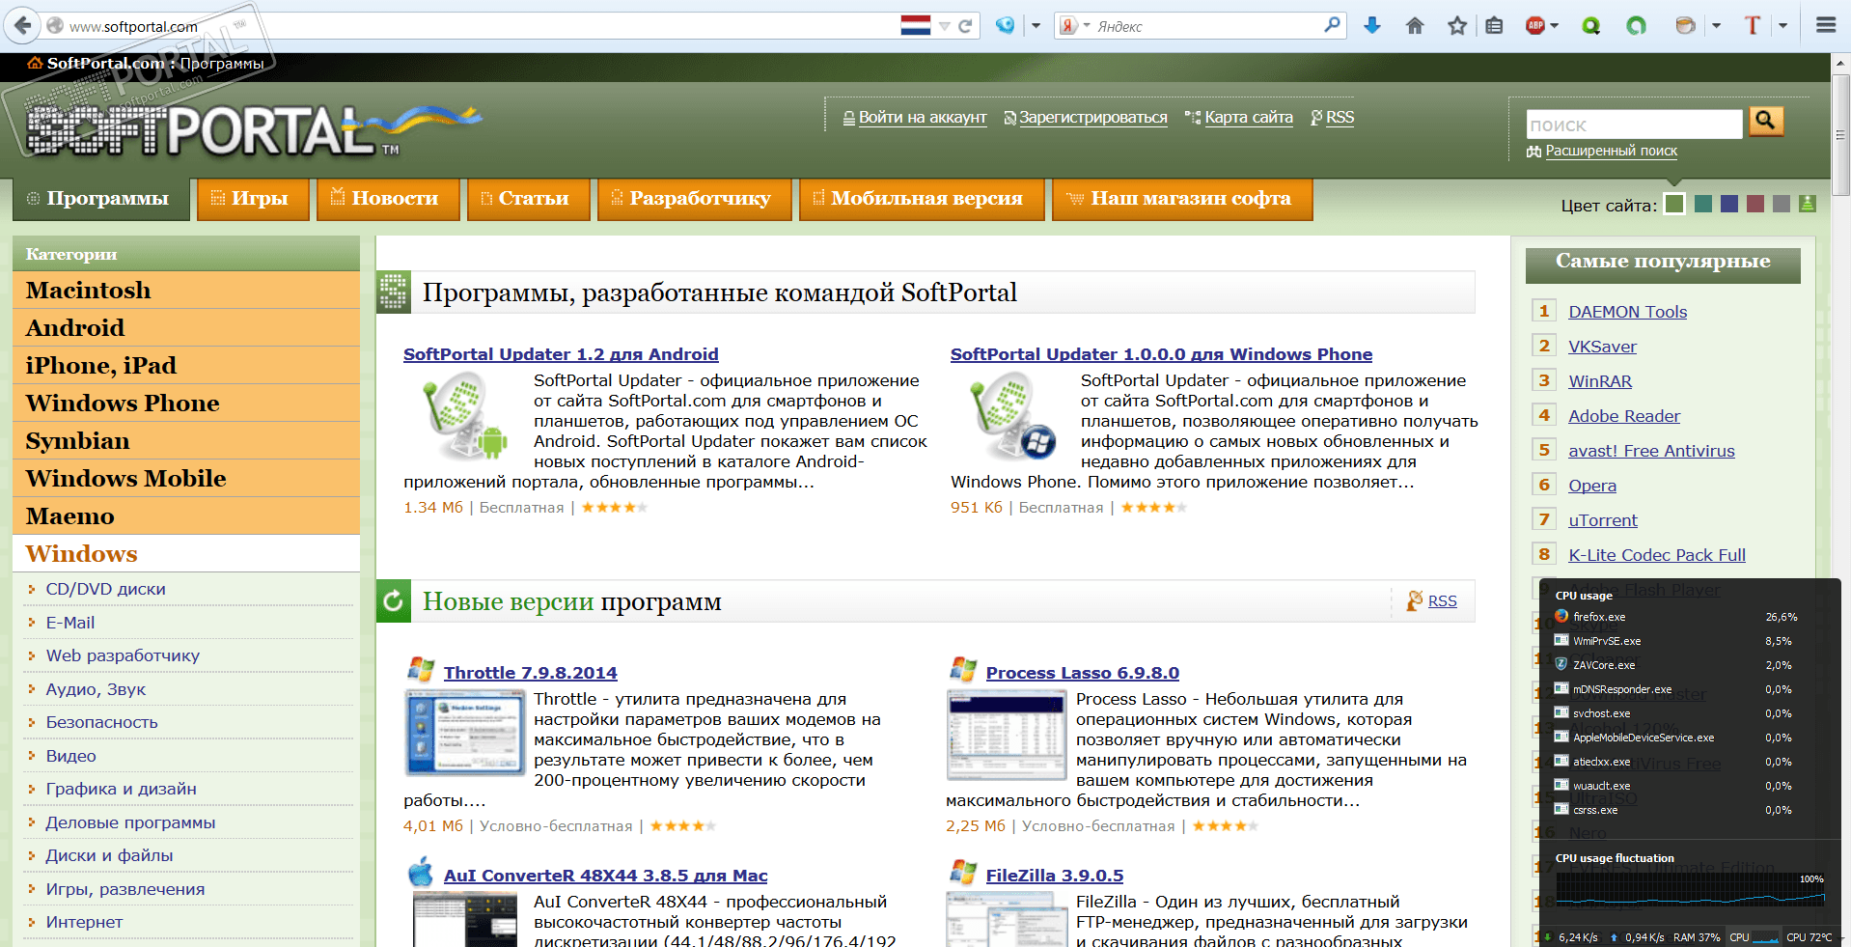Open SoftPortal Updater 1.2 для Android link
This screenshot has width=1851, height=947.
[561, 354]
